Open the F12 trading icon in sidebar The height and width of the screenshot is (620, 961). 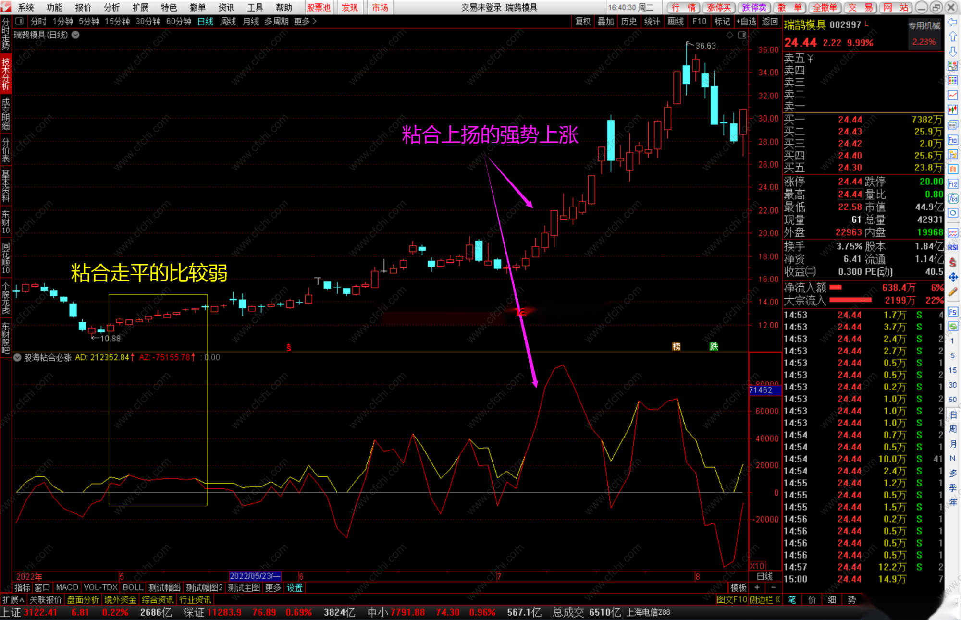(953, 184)
